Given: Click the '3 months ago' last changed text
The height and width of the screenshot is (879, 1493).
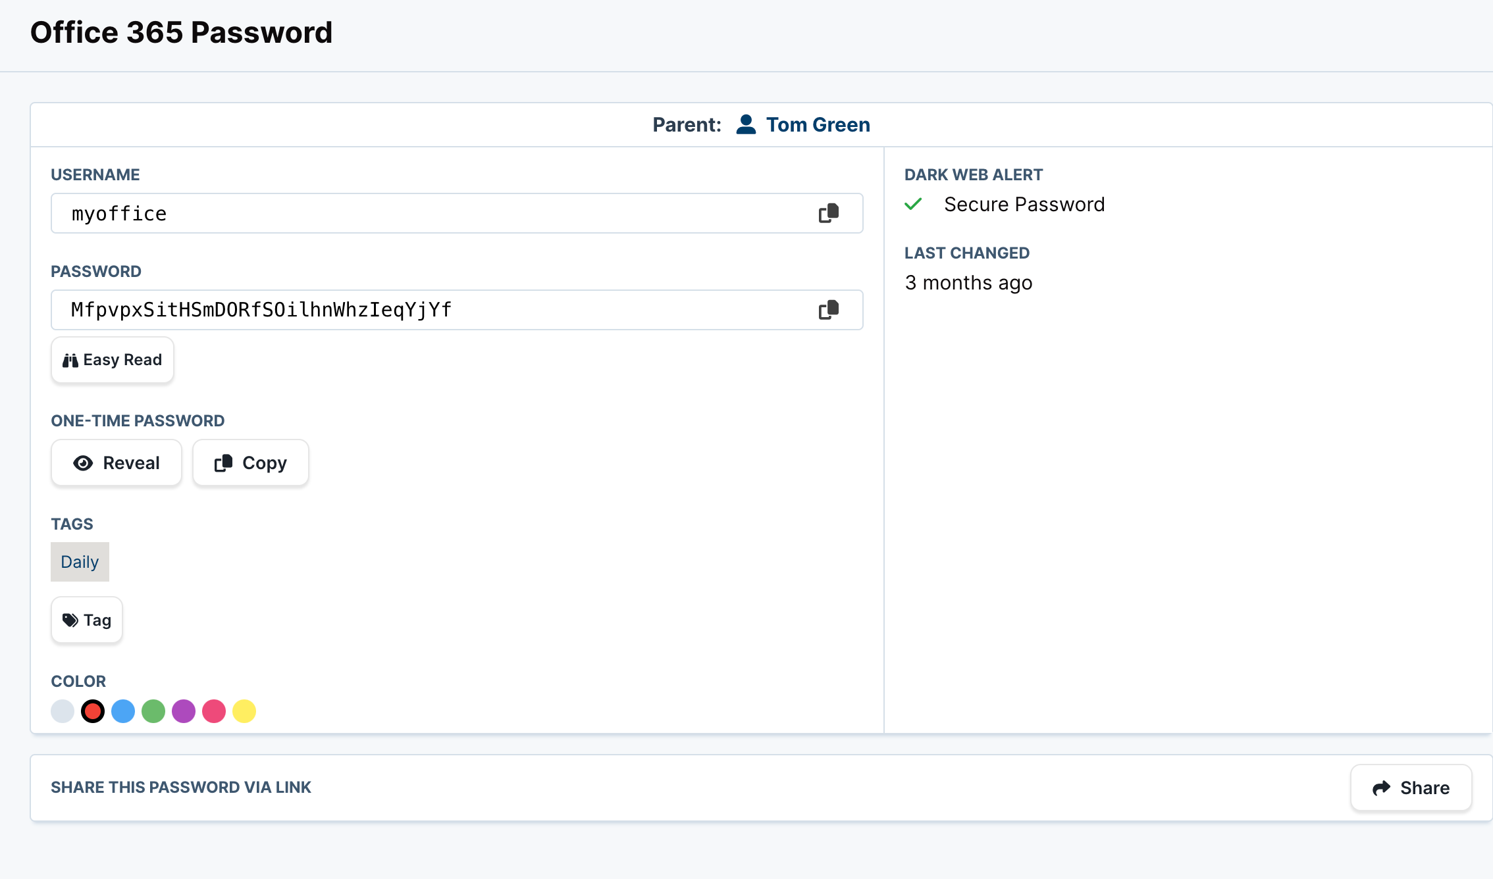Looking at the screenshot, I should click(x=968, y=283).
